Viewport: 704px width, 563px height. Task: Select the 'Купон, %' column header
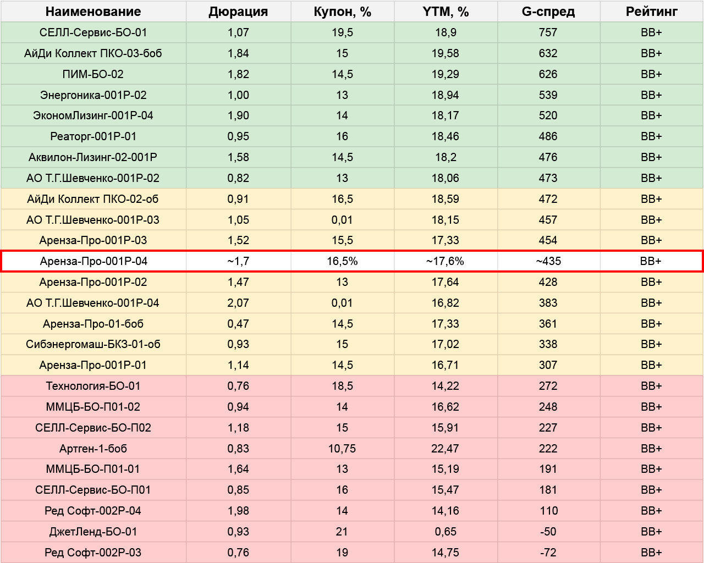pos(342,12)
